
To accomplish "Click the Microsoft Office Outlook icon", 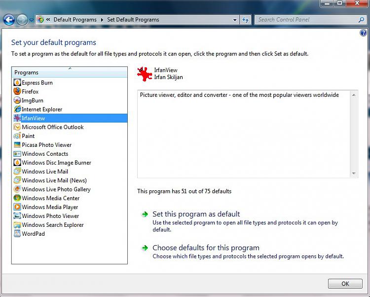I will (17, 127).
